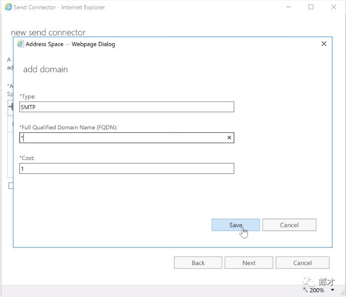Screen dimensions: 346x297
Task: Click the zoom magnifier icon in status bar
Action: pos(305,290)
